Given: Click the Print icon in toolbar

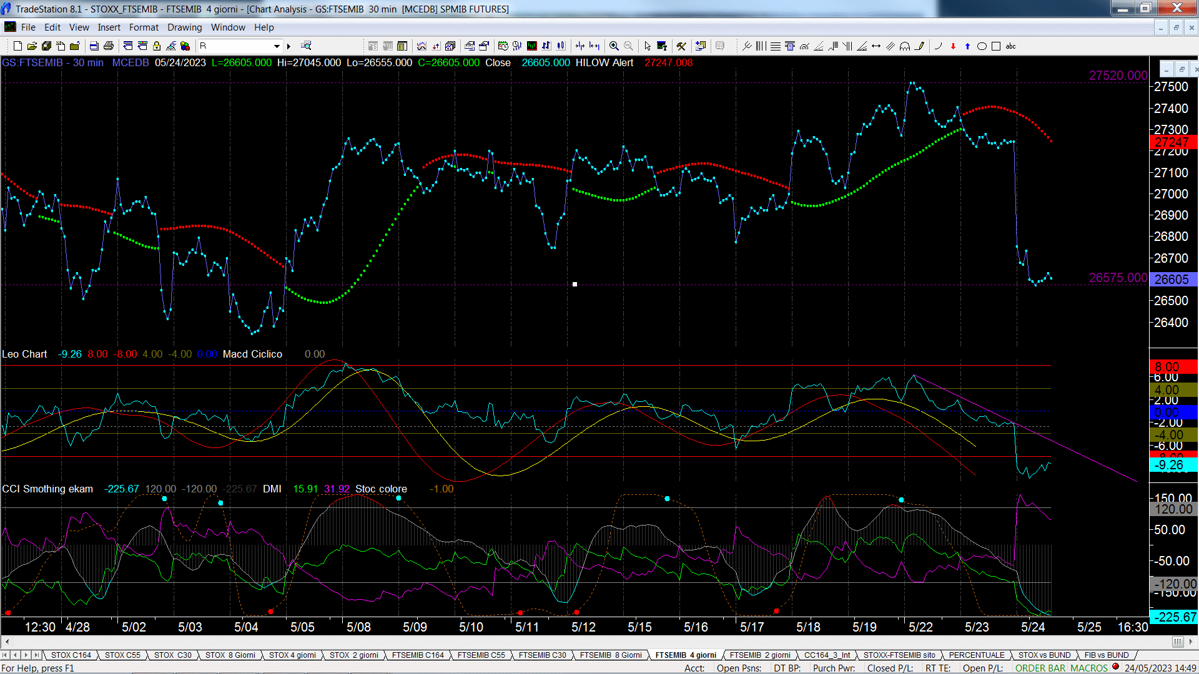Looking at the screenshot, I should 108,46.
